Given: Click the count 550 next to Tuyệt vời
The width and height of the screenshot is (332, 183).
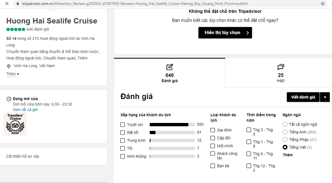Looking at the screenshot, I should tap(200, 125).
